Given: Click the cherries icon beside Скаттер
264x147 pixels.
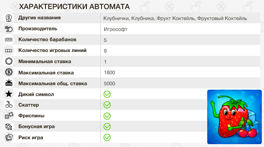Looking at the screenshot, I should tap(9, 105).
